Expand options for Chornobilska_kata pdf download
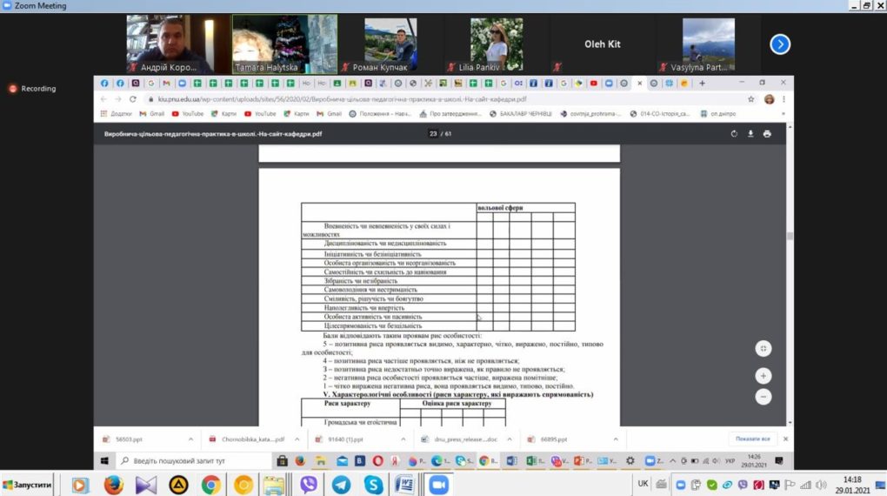The width and height of the screenshot is (887, 496). [x=297, y=439]
